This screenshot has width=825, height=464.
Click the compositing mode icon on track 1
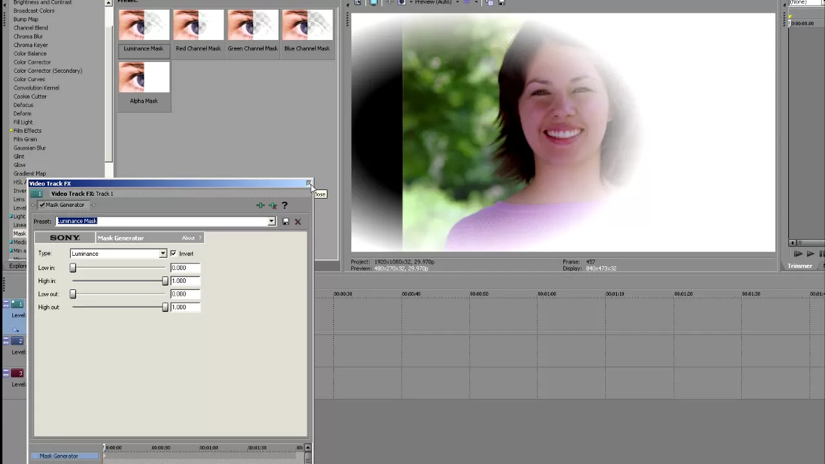pos(15,329)
